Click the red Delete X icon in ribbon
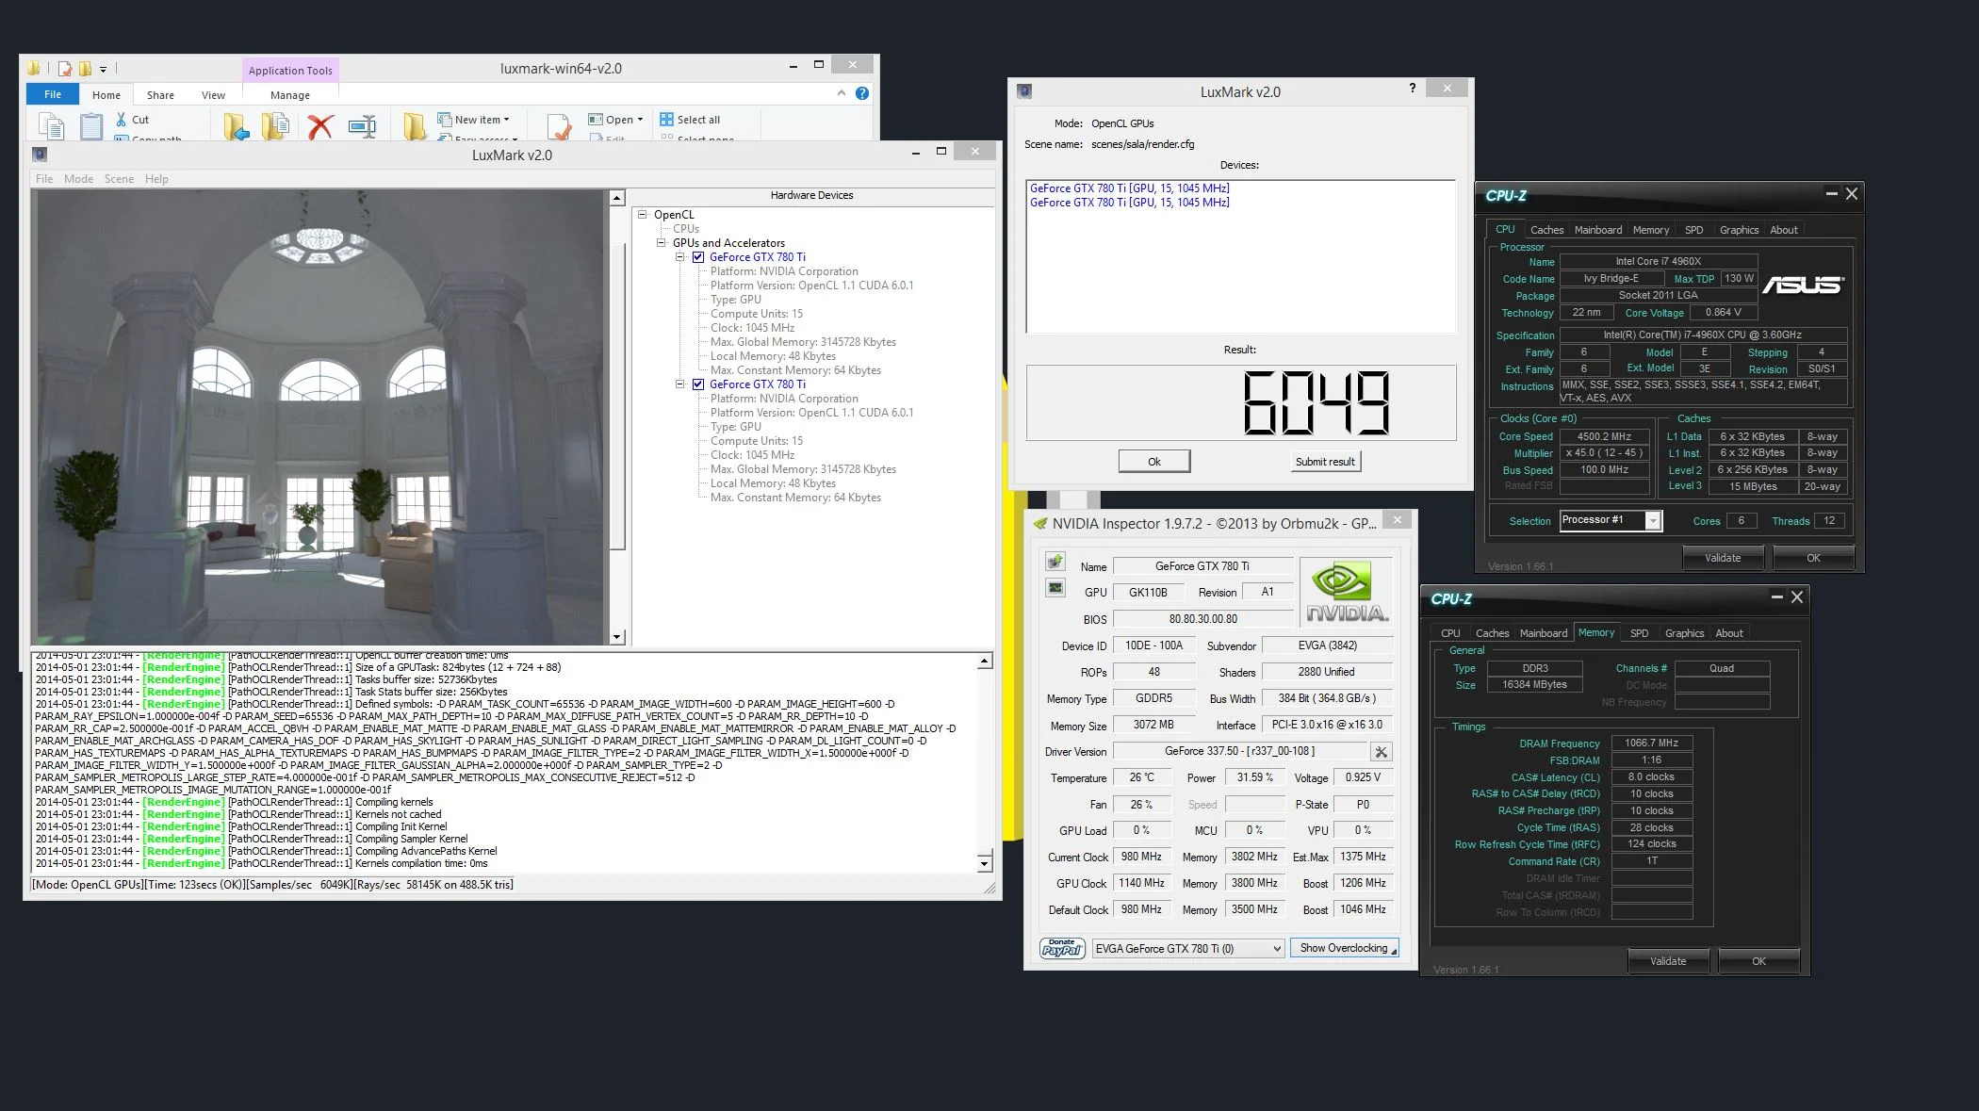This screenshot has height=1111, width=1979. (x=320, y=126)
